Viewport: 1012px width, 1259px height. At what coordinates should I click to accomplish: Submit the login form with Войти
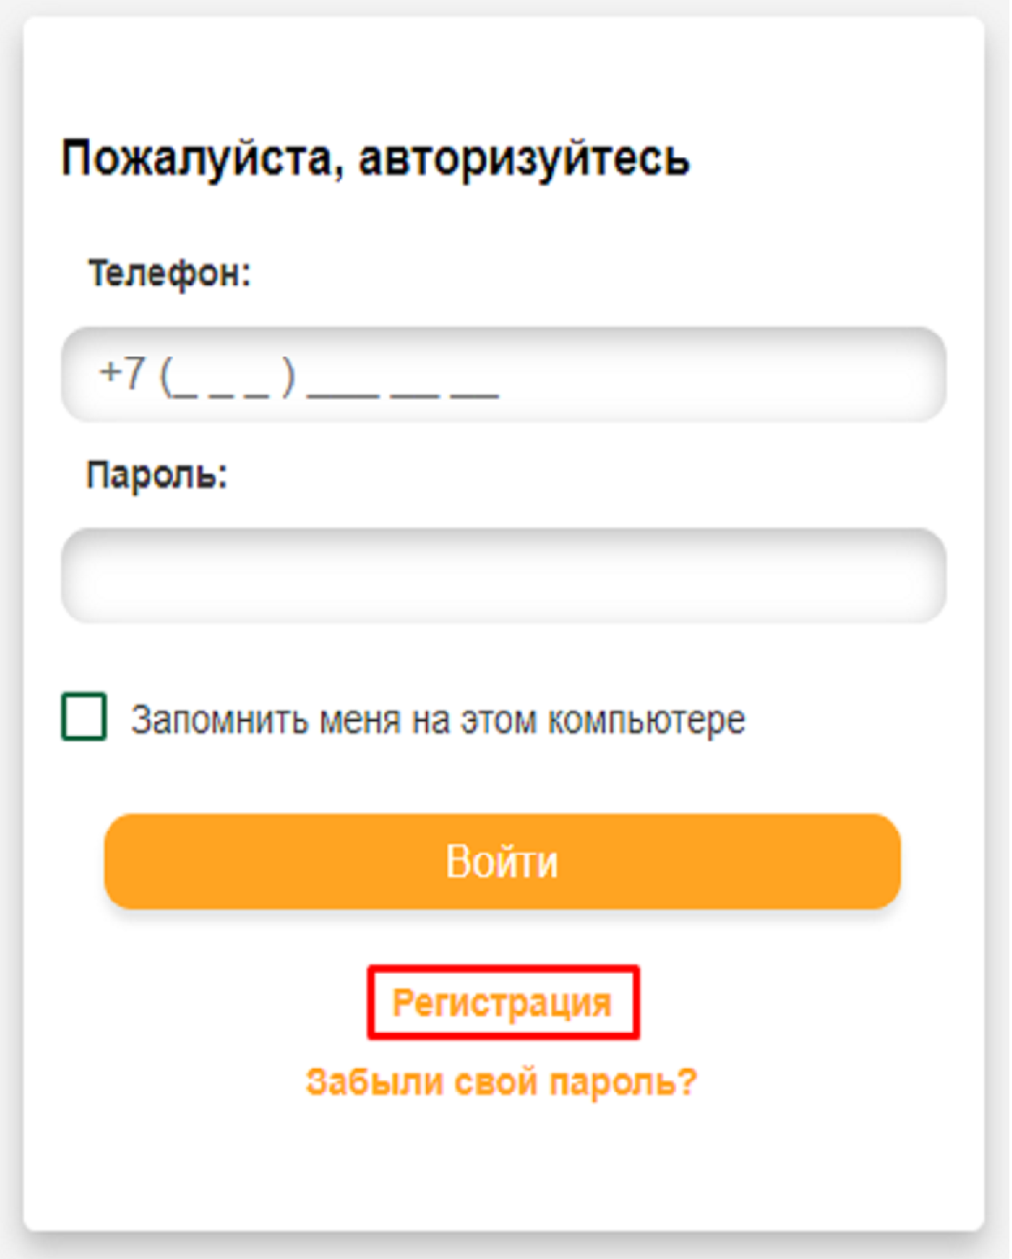(503, 862)
